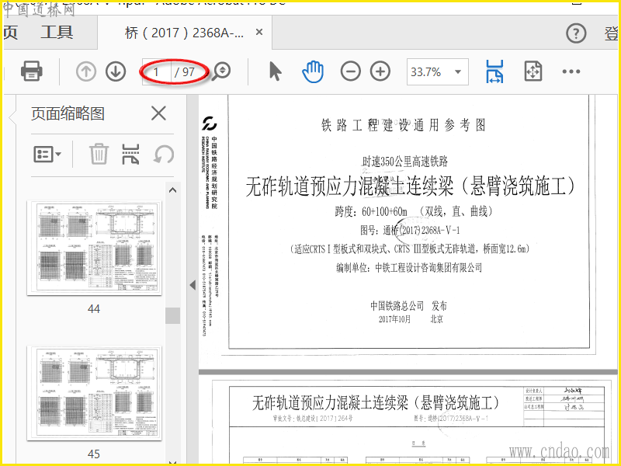621x466 pixels.
Task: Close the 页面缩略图 panel
Action: (x=158, y=113)
